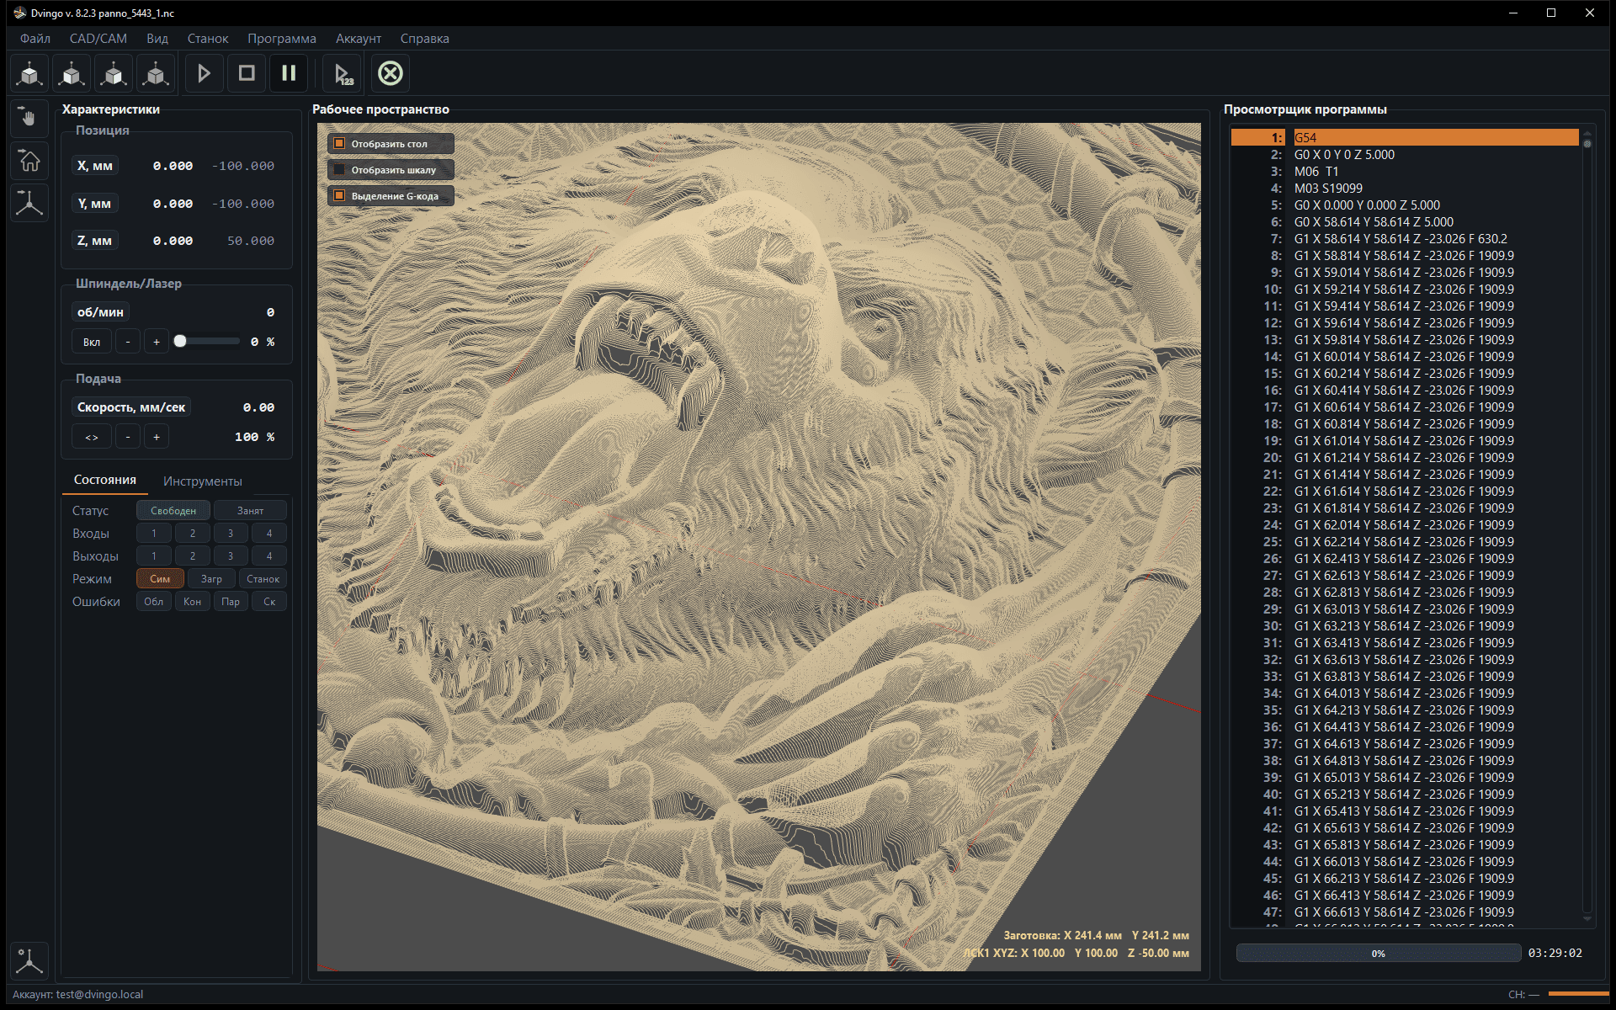The width and height of the screenshot is (1616, 1010).
Task: Decrease feed rate with minus button
Action: (128, 437)
